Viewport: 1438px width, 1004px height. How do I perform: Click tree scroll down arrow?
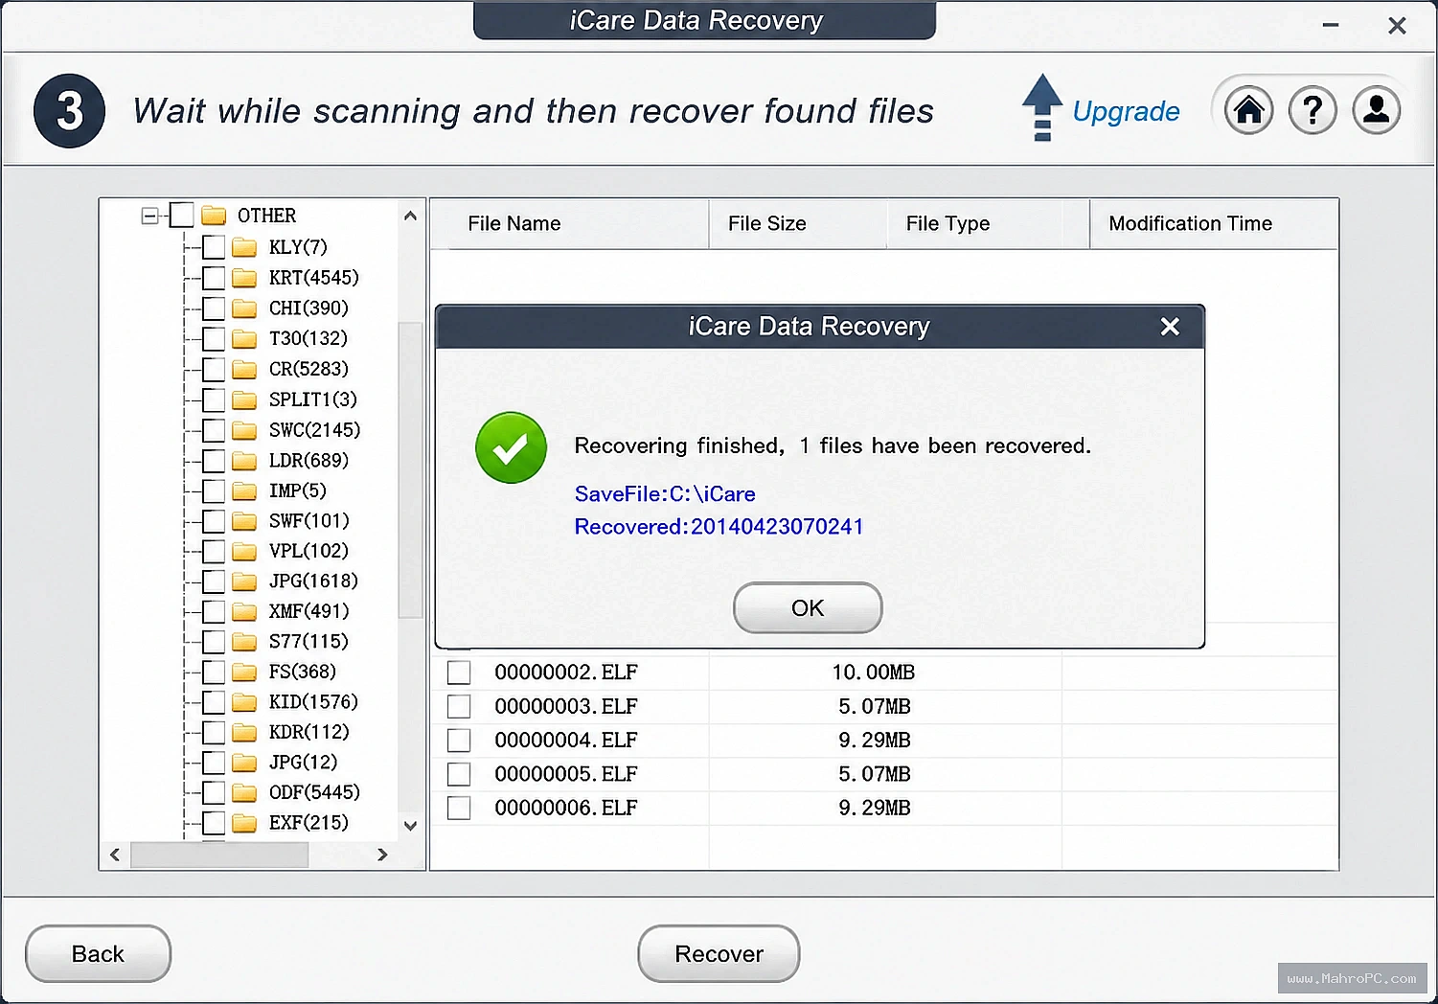pyautogui.click(x=410, y=826)
